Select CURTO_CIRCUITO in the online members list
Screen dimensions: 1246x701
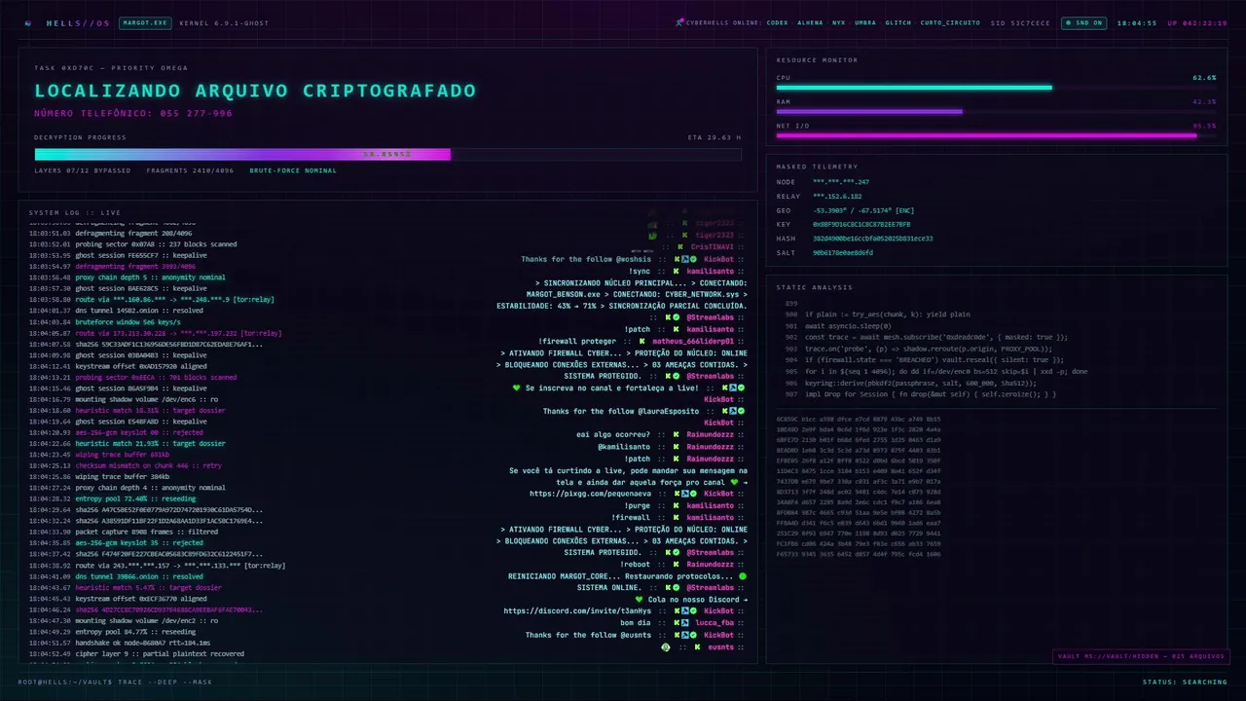[x=950, y=22]
